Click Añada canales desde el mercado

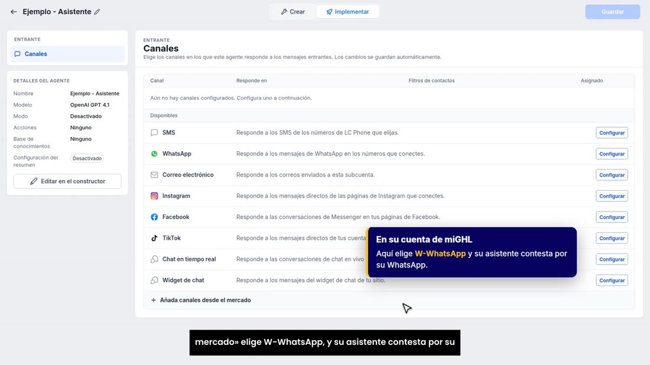[x=201, y=300]
